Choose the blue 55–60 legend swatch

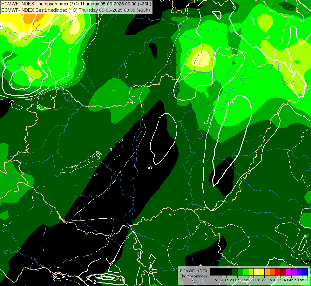point(305,272)
